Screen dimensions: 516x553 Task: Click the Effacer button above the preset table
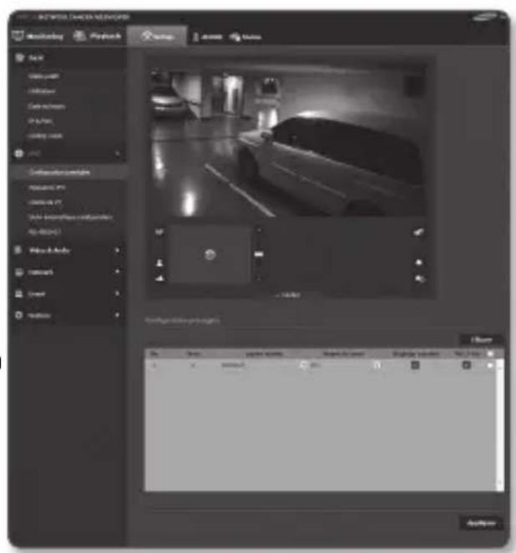(x=481, y=340)
